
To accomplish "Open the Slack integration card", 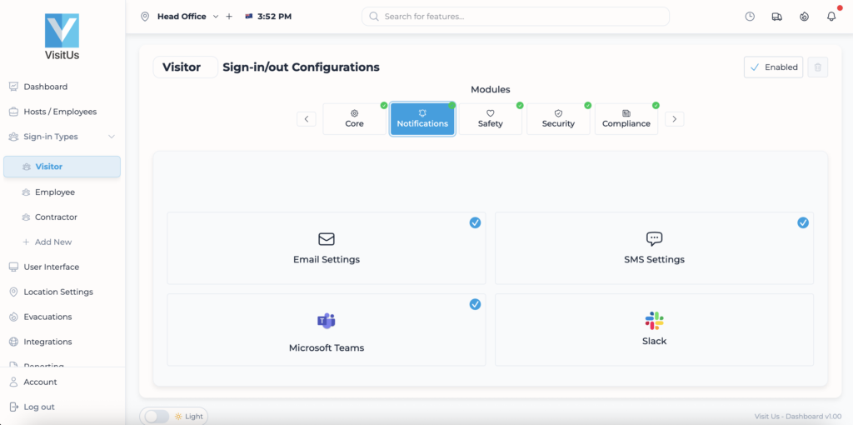I will point(654,329).
